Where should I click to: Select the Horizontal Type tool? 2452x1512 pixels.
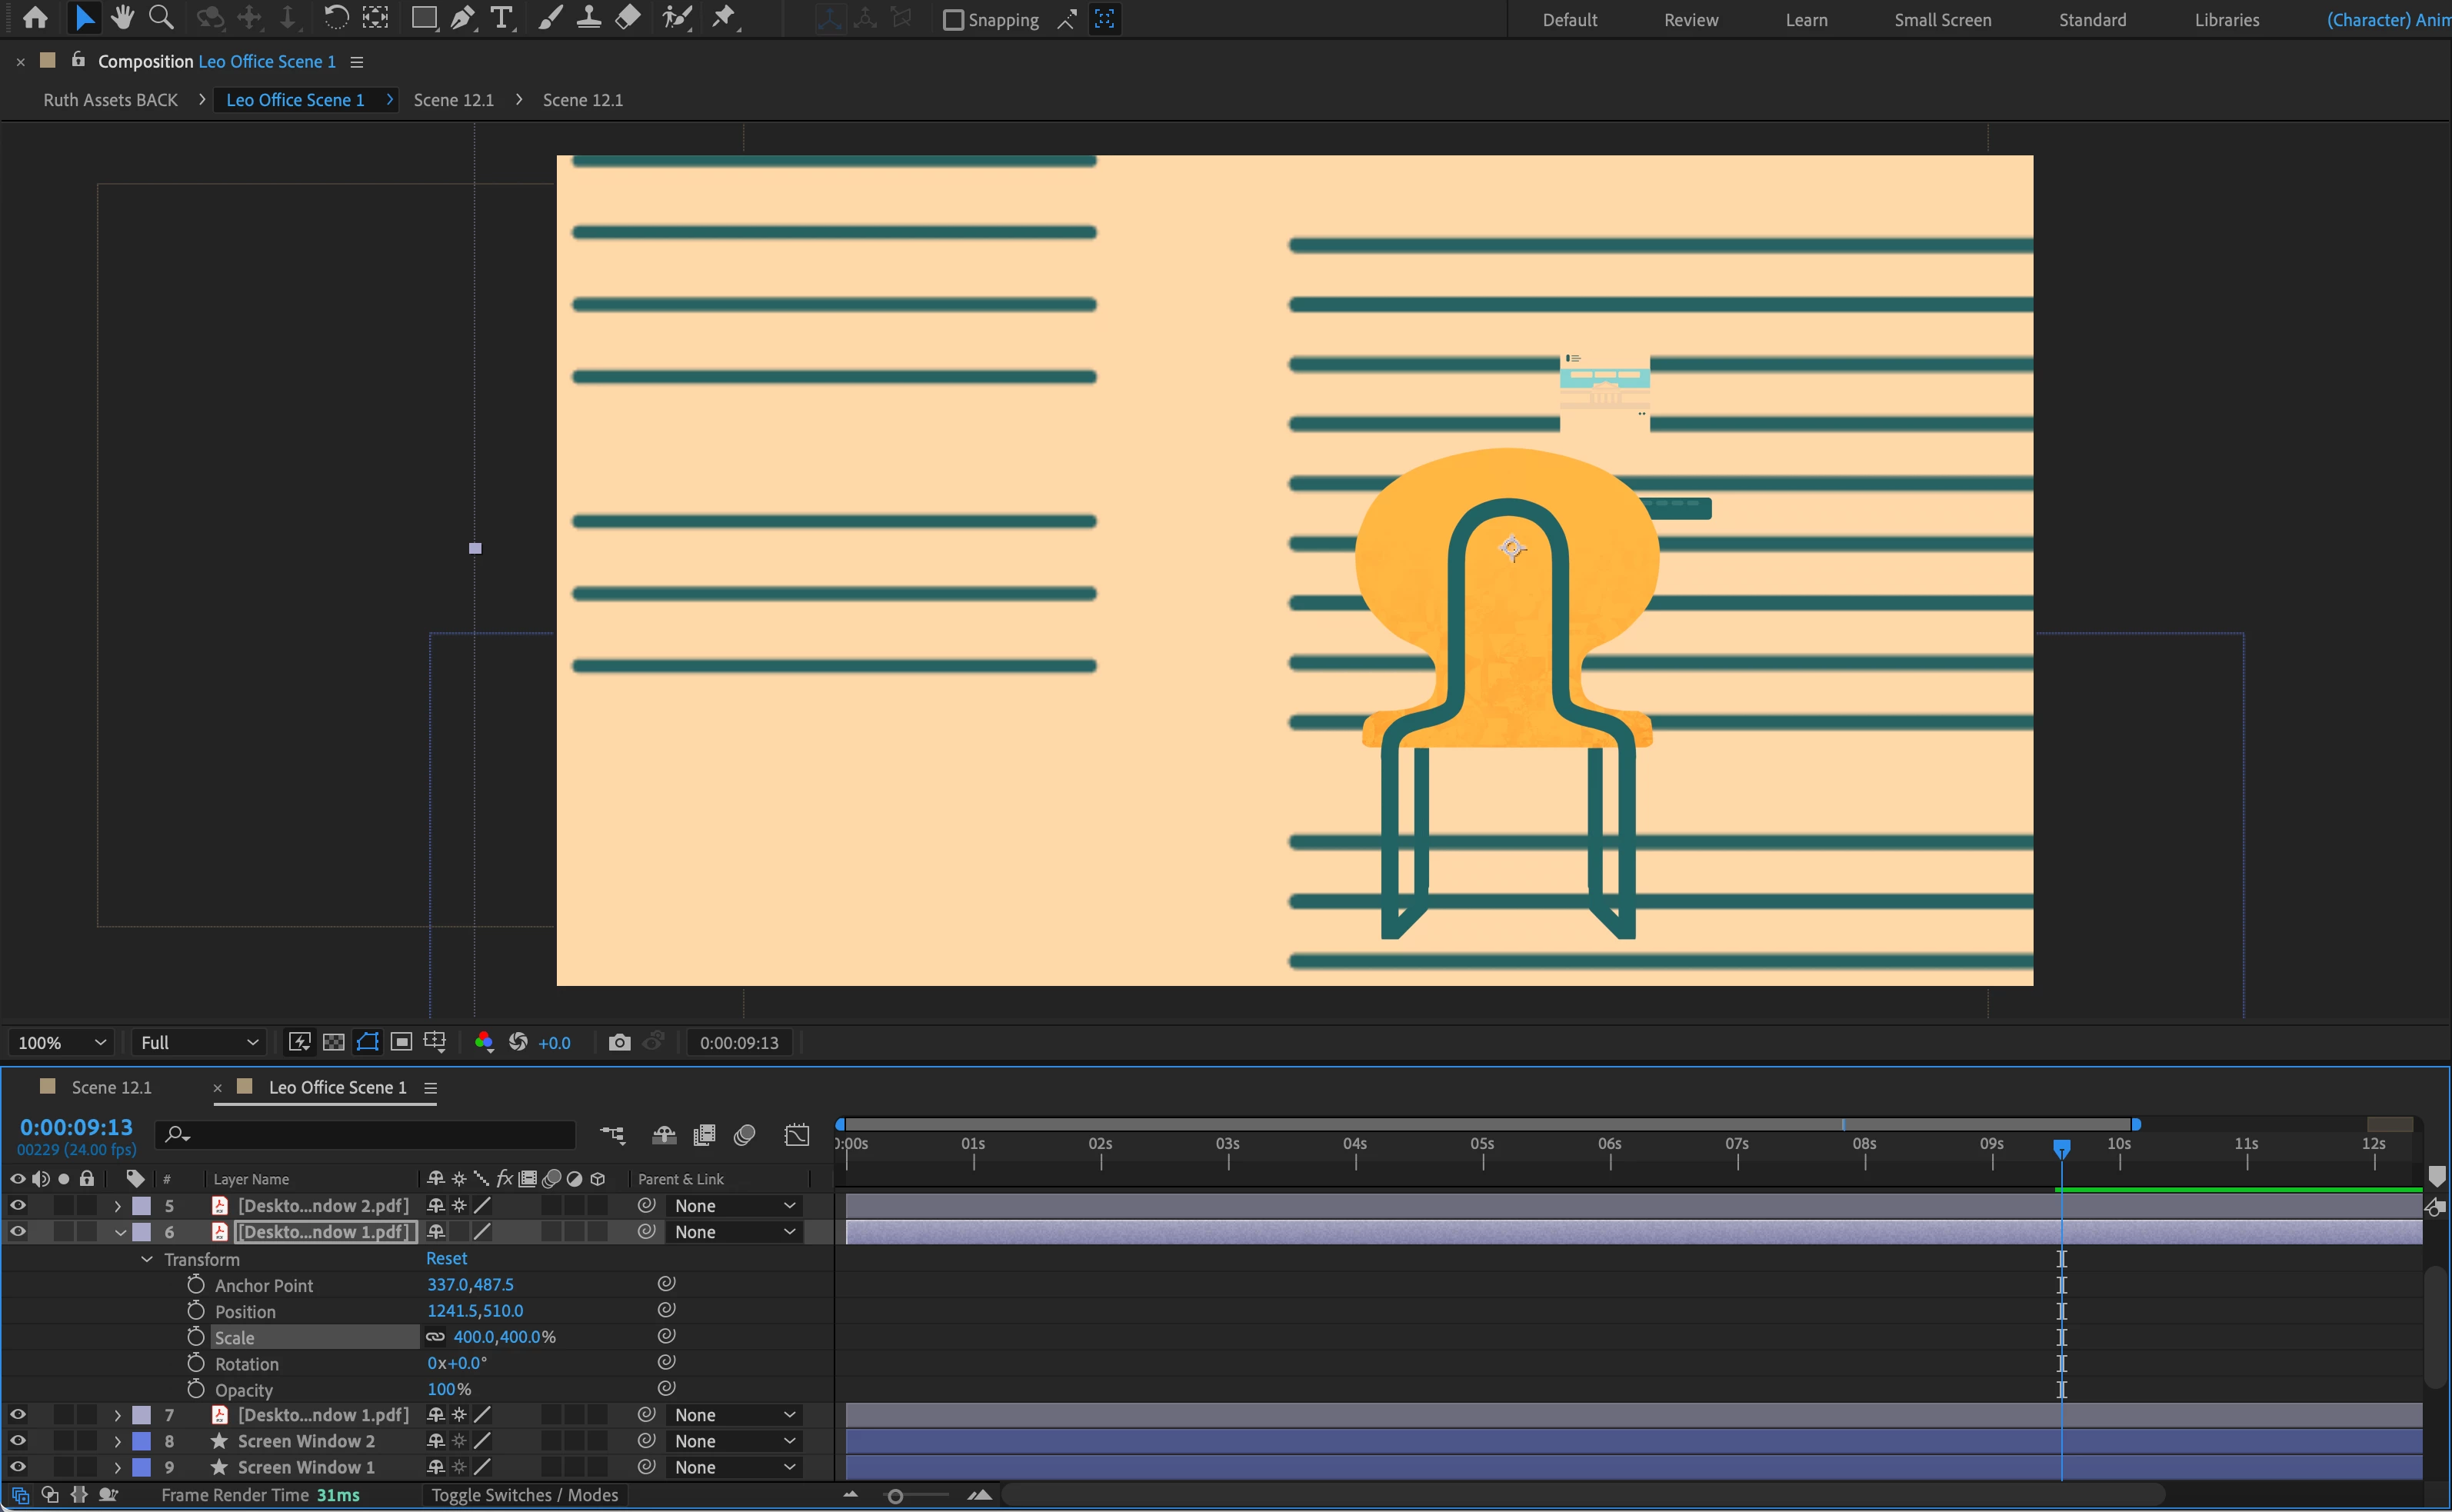(501, 17)
